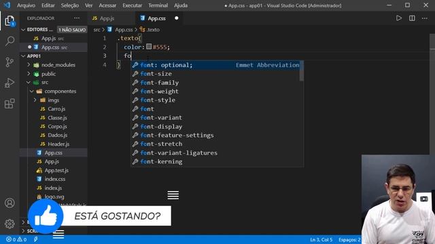Viewport: 435px width, 244px height.
Task: Open the Acessar menu
Action: 107,5
